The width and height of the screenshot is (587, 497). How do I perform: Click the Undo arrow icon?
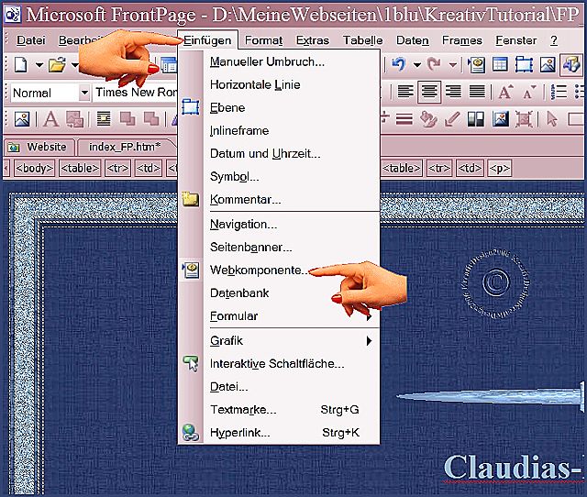[x=399, y=64]
